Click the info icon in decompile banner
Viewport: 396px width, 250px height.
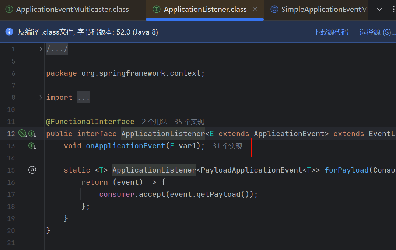coord(9,32)
